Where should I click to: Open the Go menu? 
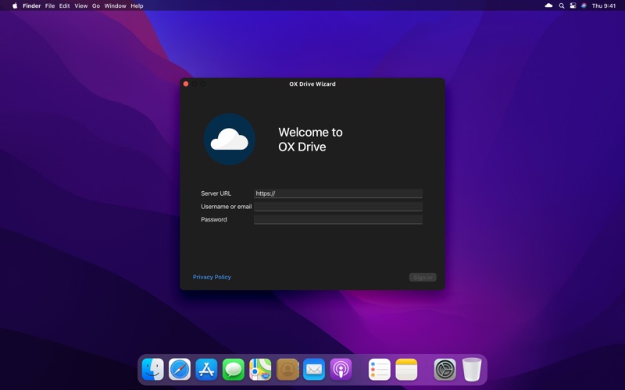(96, 5)
